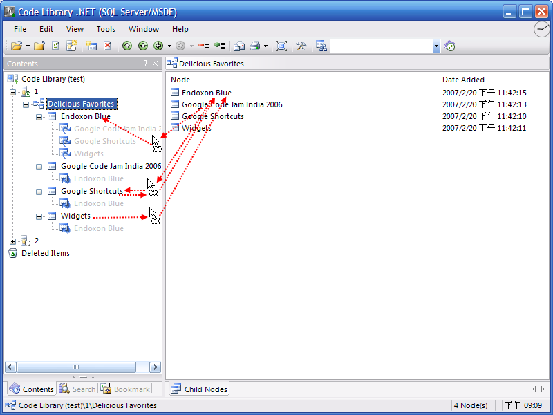Collapse the Google Code Jam India 2006 branch

39,167
